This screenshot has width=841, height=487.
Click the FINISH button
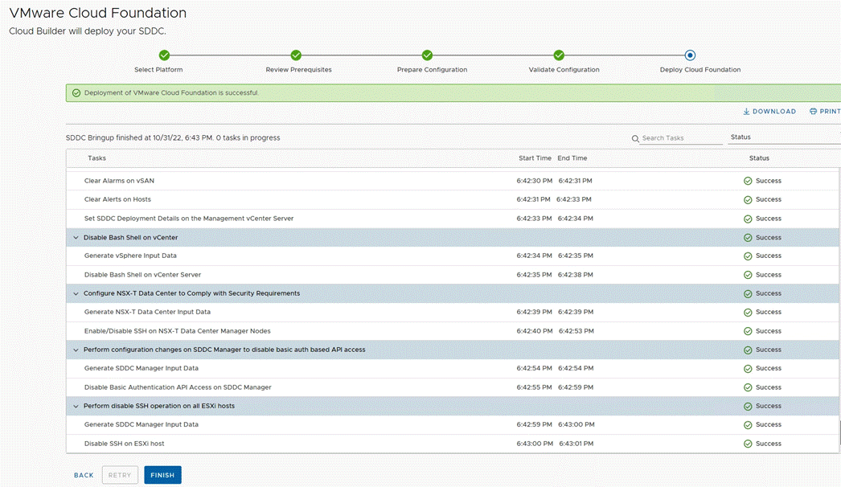[x=162, y=475]
